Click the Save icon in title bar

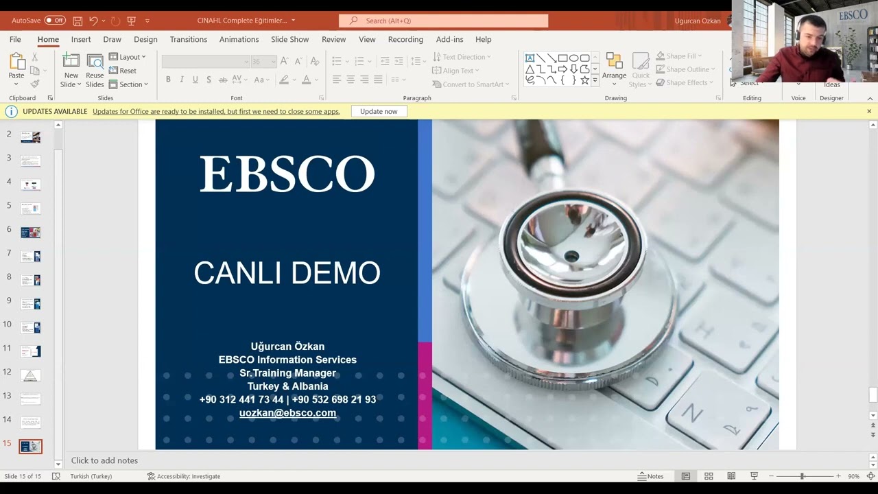pos(78,21)
